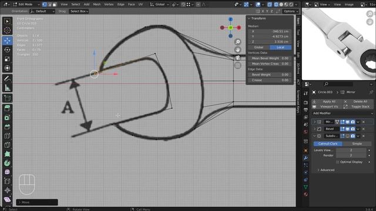Activate the Inset Faces tool

[x=7, y=118]
